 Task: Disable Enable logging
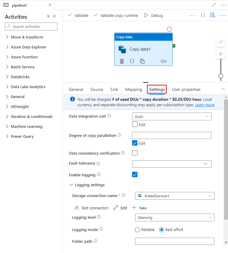pos(134,174)
